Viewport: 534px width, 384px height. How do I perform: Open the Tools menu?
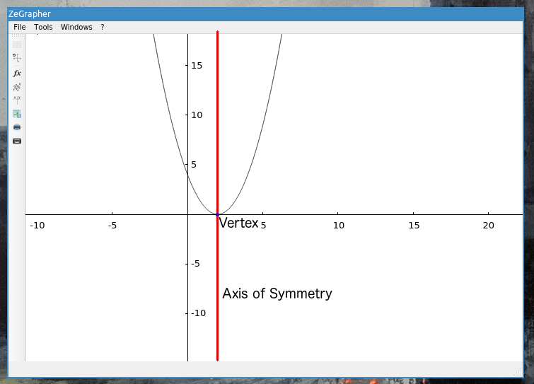(43, 28)
